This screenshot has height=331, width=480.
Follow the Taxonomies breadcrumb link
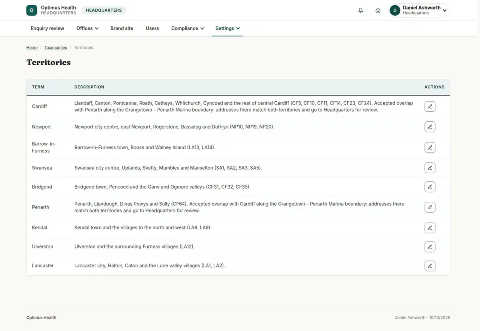coord(56,48)
